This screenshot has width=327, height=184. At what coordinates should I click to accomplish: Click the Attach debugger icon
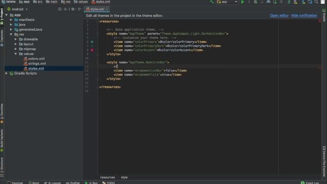(275, 2)
